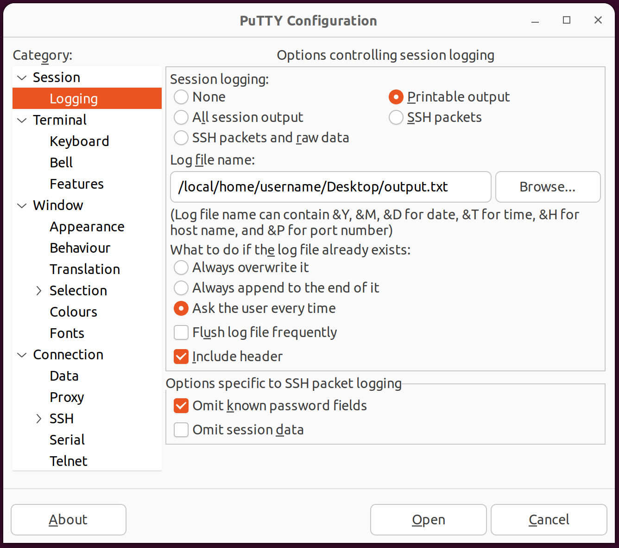Click Browse to choose log file
The height and width of the screenshot is (548, 619).
(x=548, y=187)
